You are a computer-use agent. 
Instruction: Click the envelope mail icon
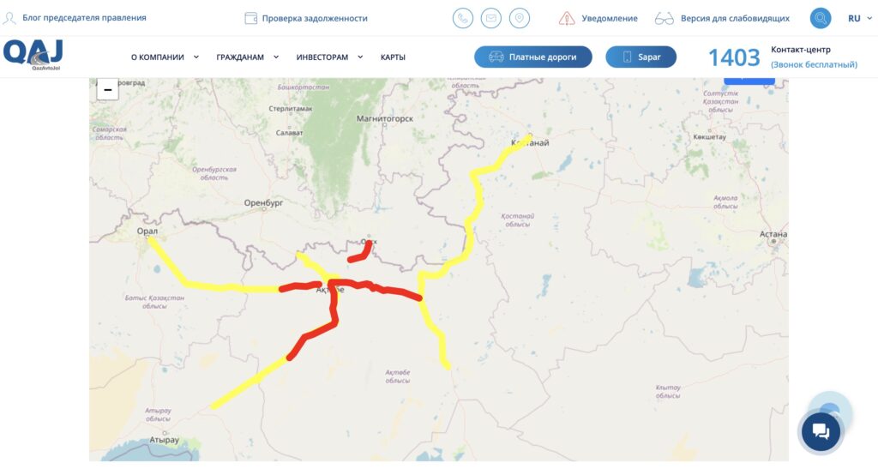coord(491,19)
